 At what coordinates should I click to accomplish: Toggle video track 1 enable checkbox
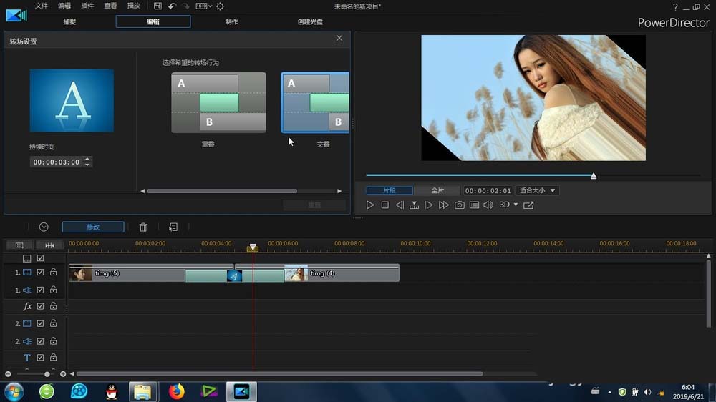point(40,273)
